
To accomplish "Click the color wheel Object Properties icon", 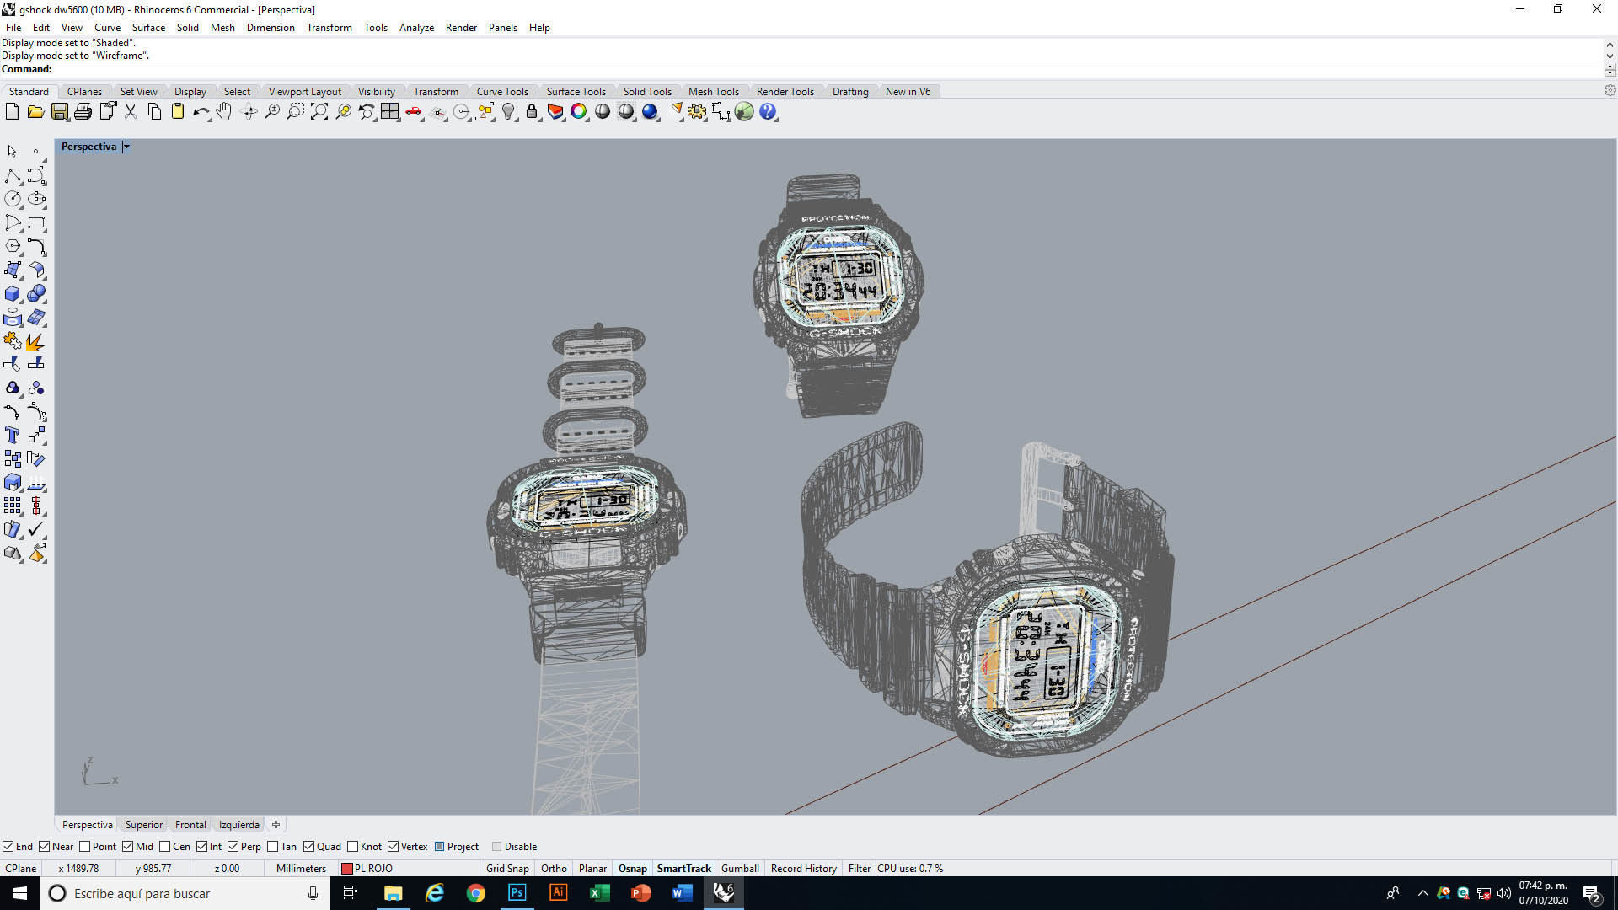I will coord(579,111).
